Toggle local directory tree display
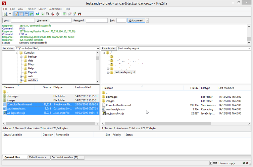This screenshot has width=253, height=167. pos(21,14)
